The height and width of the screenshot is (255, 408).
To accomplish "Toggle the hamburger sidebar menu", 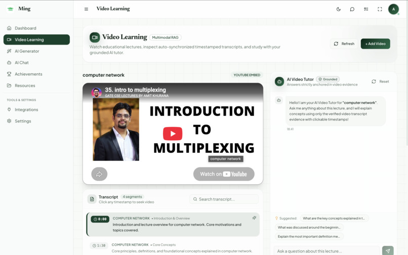I will (x=86, y=9).
